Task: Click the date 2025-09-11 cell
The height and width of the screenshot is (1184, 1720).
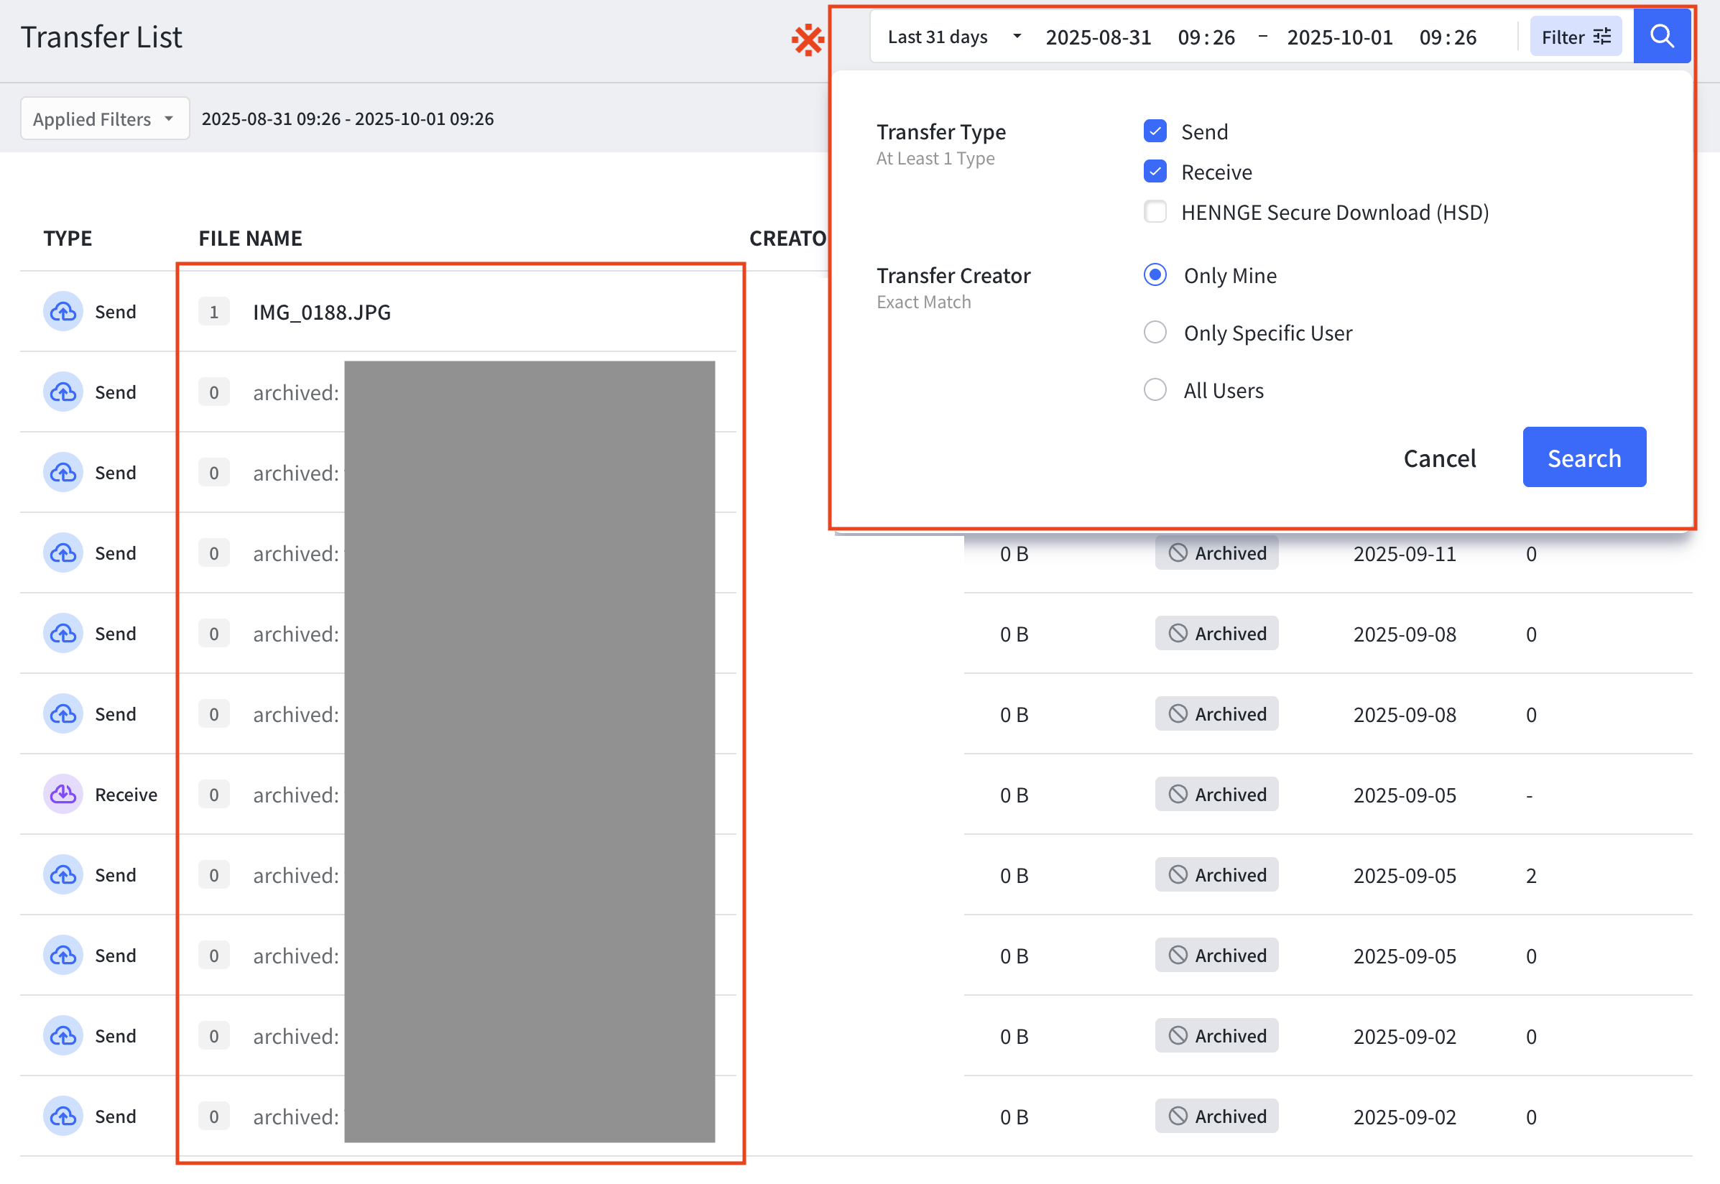Action: [x=1404, y=553]
